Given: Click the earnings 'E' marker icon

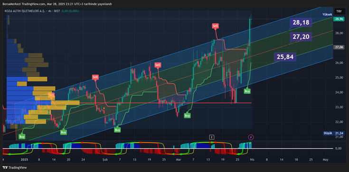Looking at the screenshot, I should (x=211, y=137).
